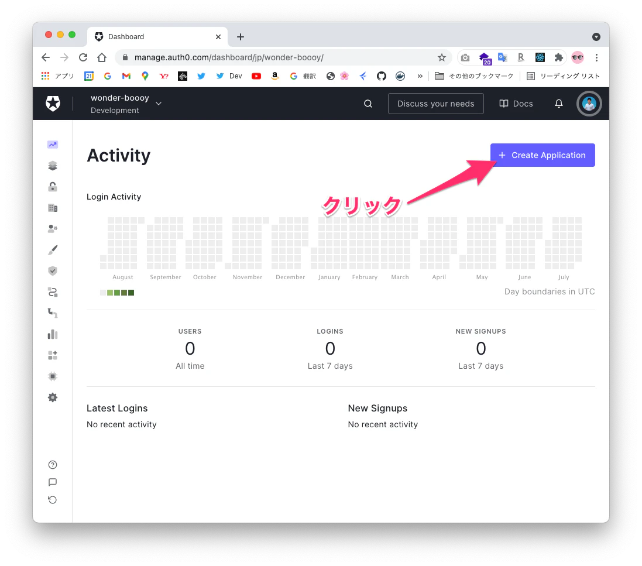Open the Branding brush icon in sidebar

[53, 250]
